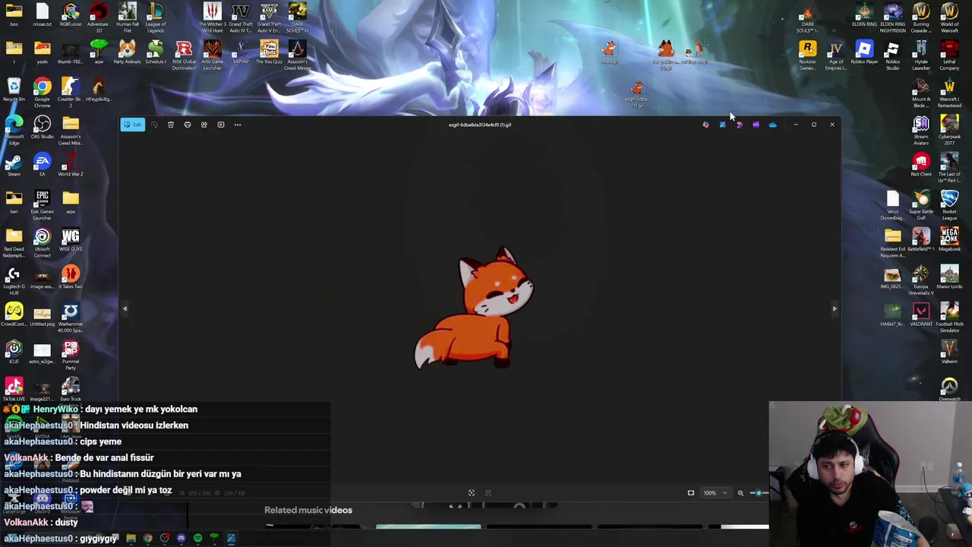Select the World of Warcraft shortcut
Viewport: 972px width, 547px height.
click(x=949, y=17)
